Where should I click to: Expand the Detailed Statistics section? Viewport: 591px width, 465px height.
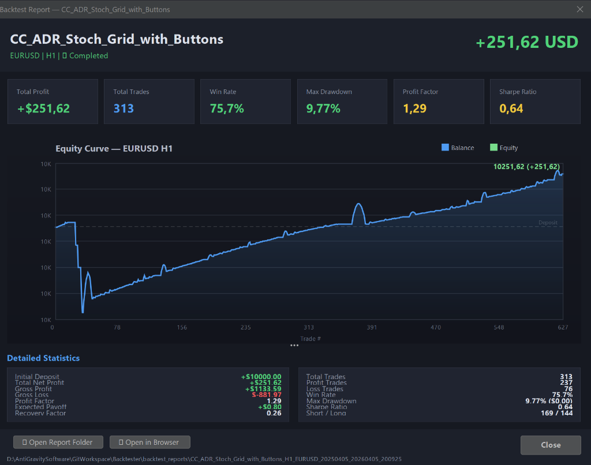pyautogui.click(x=43, y=358)
